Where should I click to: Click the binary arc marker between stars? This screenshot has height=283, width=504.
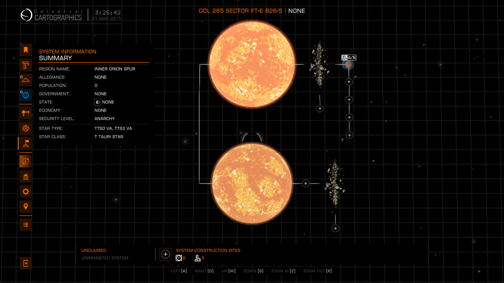point(252,137)
